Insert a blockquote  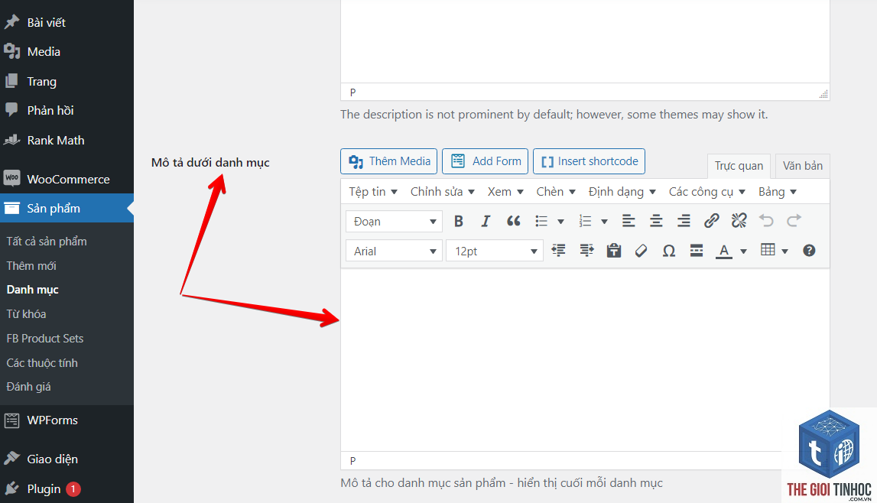pos(514,222)
